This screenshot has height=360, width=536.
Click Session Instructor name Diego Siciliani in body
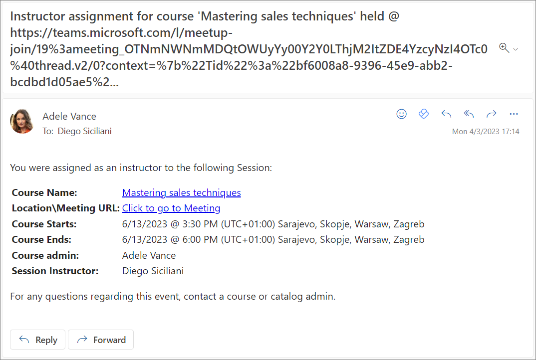[153, 271]
